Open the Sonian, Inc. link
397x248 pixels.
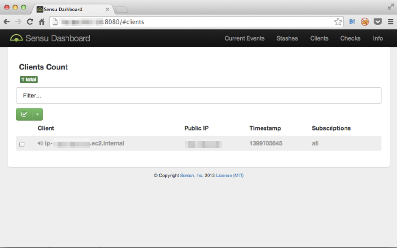click(x=192, y=175)
